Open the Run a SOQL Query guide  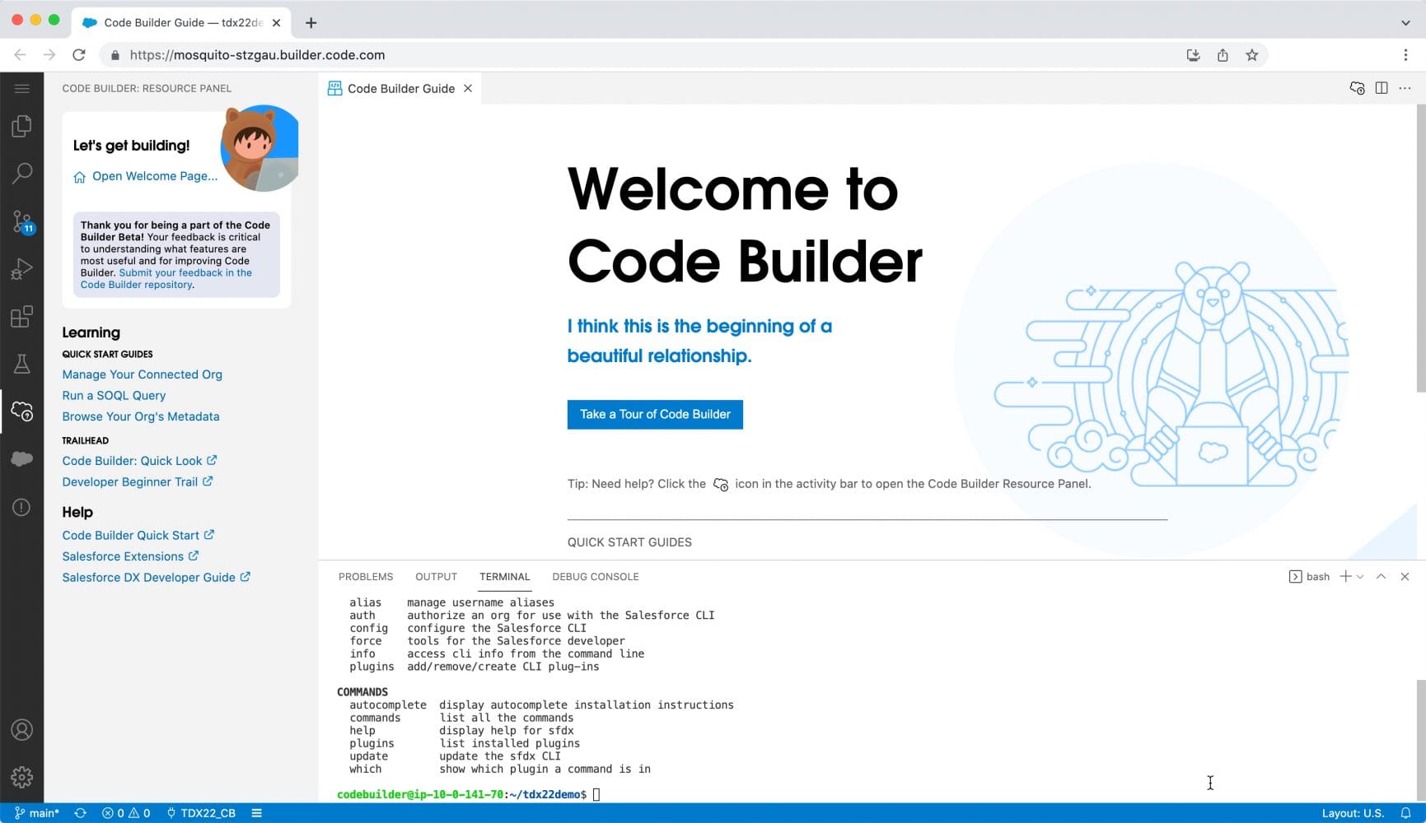[x=114, y=396]
